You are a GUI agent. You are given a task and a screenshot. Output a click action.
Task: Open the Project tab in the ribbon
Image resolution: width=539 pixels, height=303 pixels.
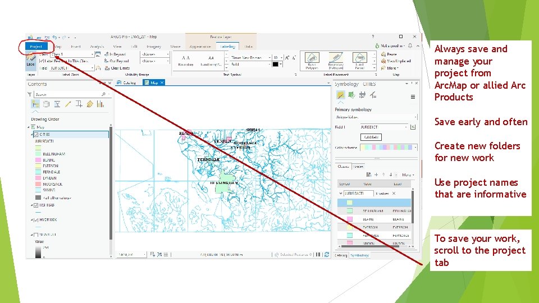pos(36,47)
